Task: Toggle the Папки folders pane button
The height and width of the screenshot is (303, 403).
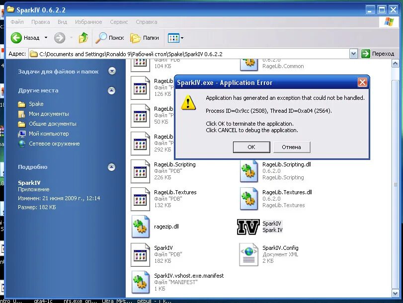Action: [145, 38]
